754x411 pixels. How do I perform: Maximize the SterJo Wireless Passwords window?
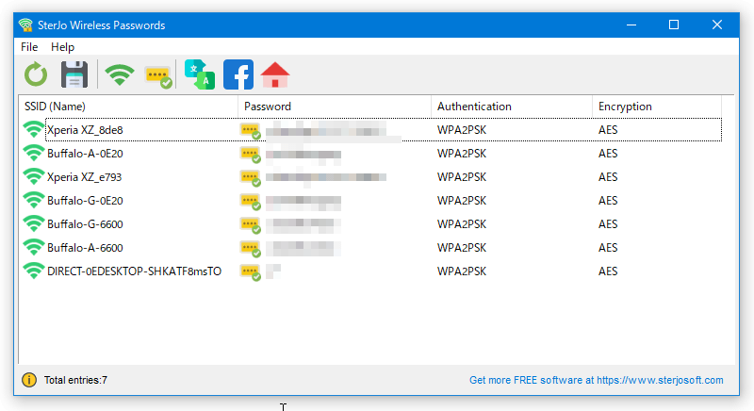674,25
